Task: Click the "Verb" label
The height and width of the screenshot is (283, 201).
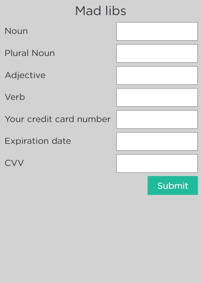Action: coord(15,97)
